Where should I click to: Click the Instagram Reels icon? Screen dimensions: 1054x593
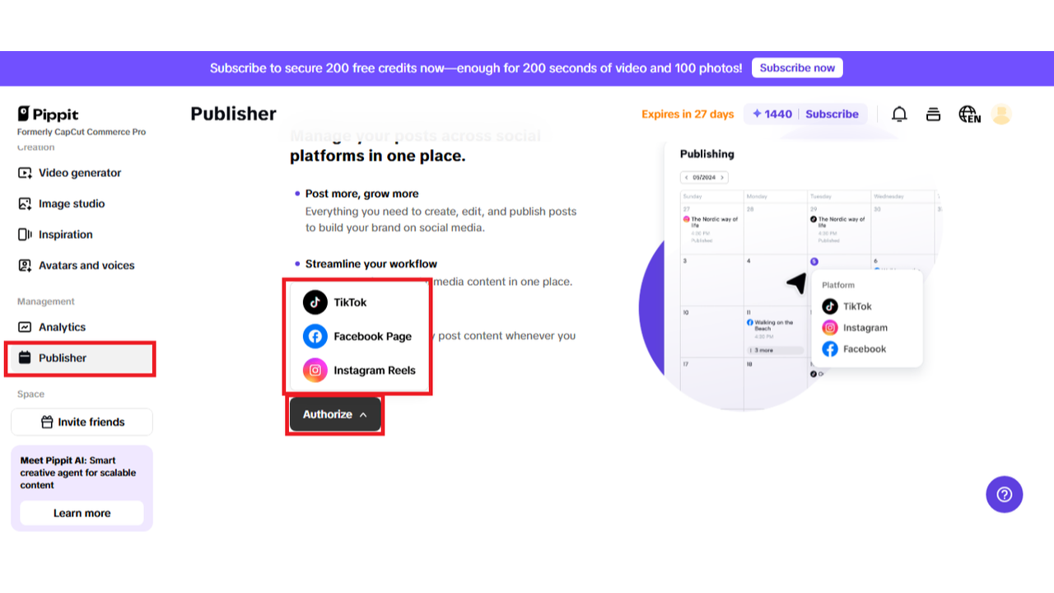click(315, 371)
